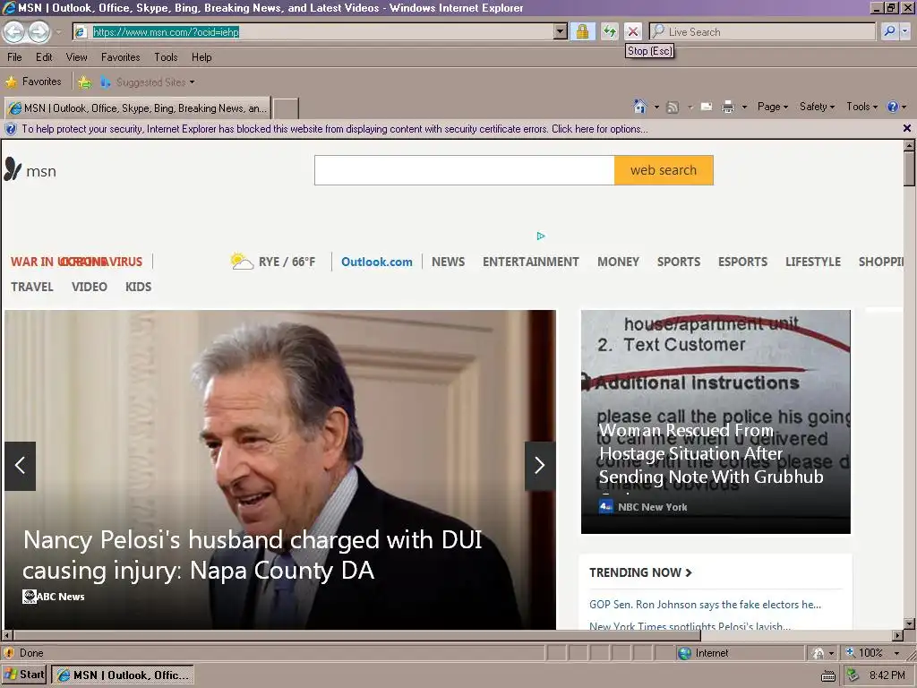Click information bar shield icon
Screen dimensions: 917x688
point(11,129)
